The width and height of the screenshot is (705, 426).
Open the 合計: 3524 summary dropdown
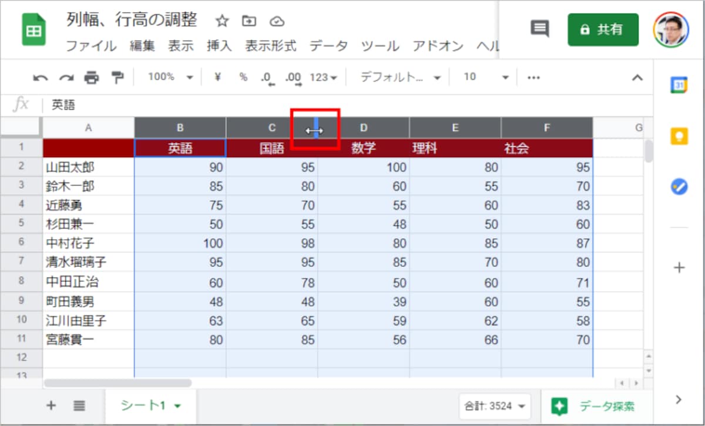[495, 405]
